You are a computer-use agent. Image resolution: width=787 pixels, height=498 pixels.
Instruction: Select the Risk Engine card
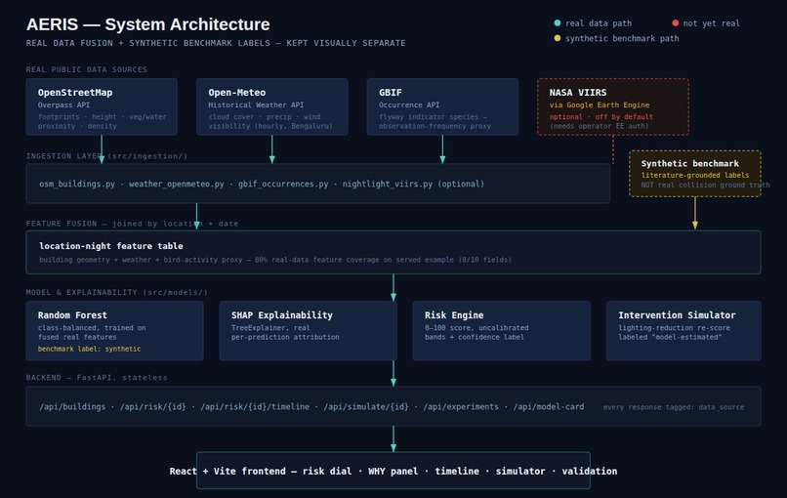click(x=502, y=331)
